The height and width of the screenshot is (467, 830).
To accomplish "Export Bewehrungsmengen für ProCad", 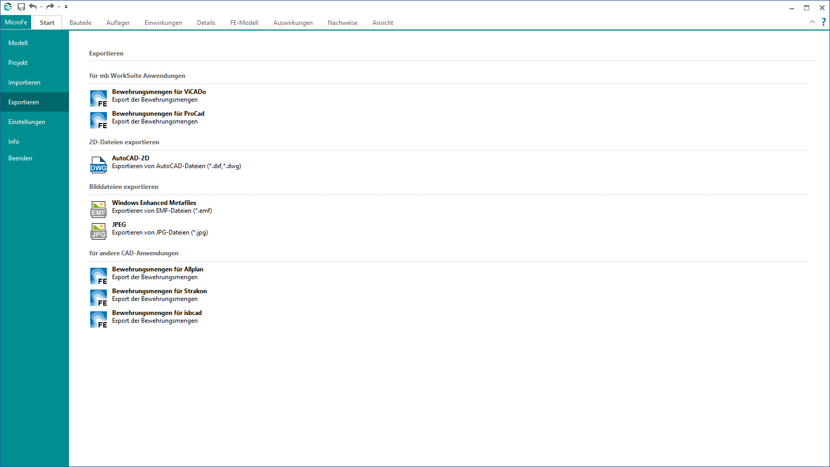I will click(158, 114).
